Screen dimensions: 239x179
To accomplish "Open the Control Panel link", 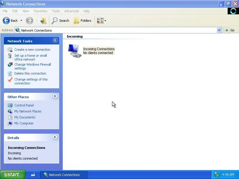I will [24, 105].
